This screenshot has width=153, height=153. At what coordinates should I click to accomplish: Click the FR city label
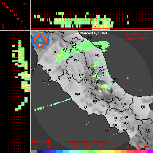point(95,102)
